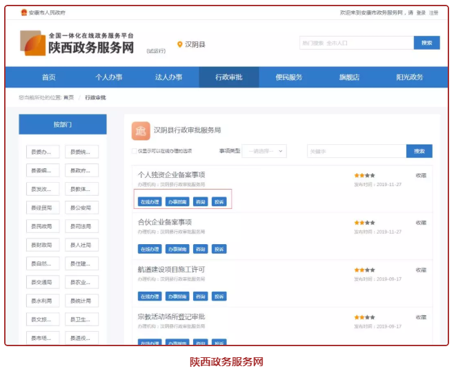Select the 县教体... department button
The image size is (456, 371).
81,189
